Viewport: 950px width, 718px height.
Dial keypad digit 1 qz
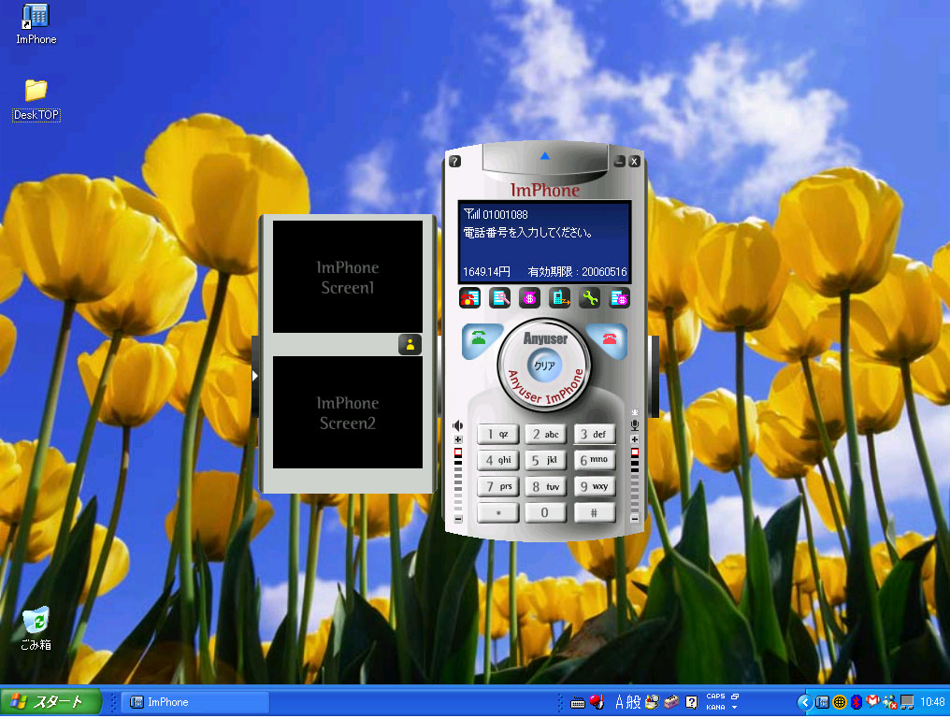coord(498,434)
